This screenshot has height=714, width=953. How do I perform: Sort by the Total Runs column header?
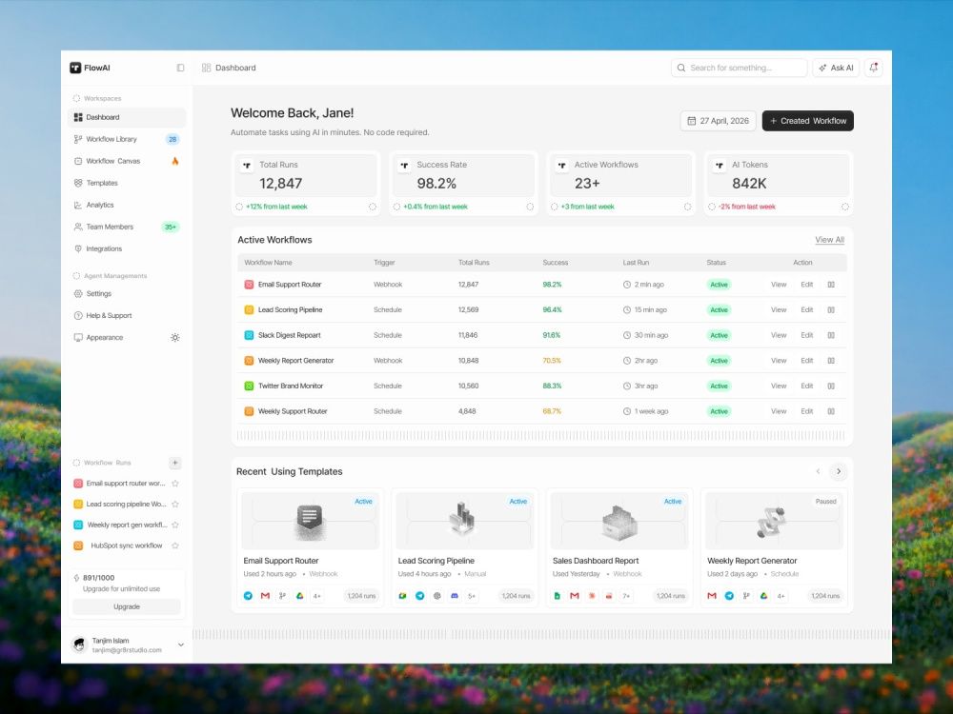pyautogui.click(x=474, y=263)
